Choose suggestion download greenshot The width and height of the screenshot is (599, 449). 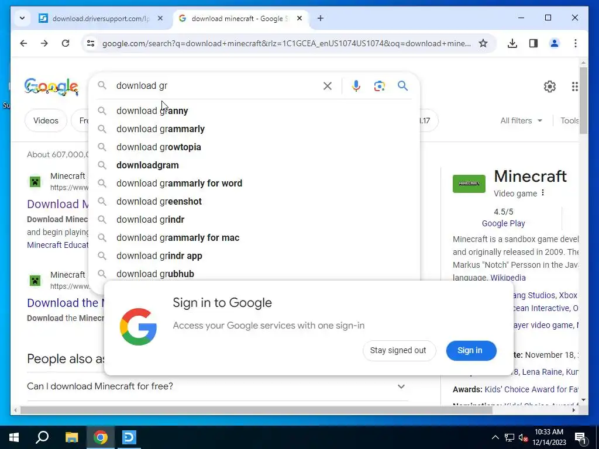pos(254,202)
